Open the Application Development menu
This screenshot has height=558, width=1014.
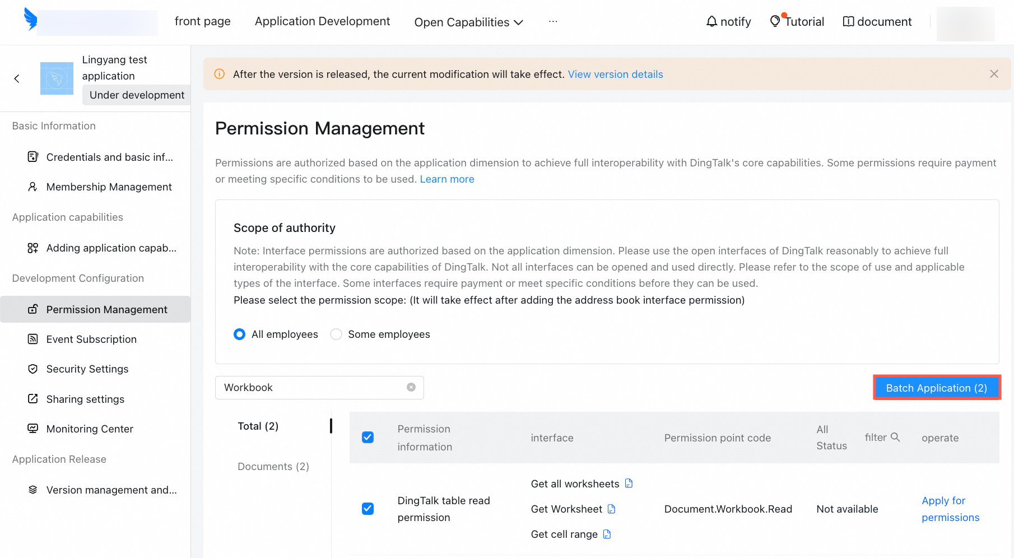[x=322, y=21]
